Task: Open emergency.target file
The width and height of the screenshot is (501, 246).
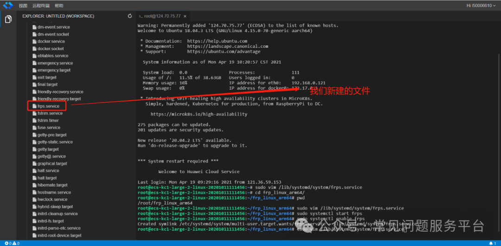Action: pyautogui.click(x=54, y=70)
